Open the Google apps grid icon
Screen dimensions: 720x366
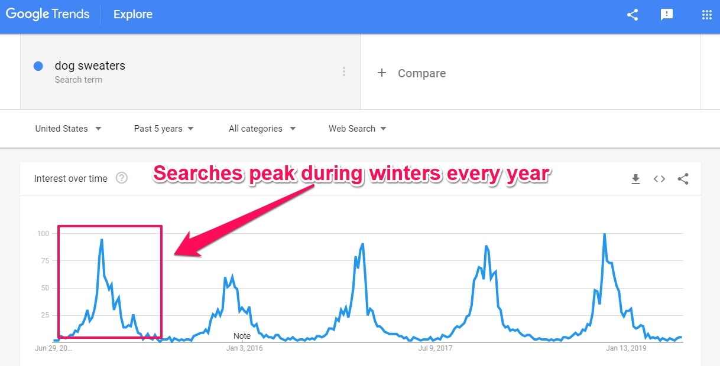coord(706,15)
